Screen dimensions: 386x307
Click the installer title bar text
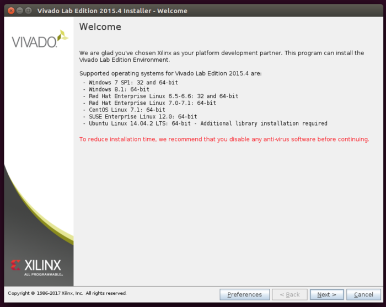pos(112,10)
